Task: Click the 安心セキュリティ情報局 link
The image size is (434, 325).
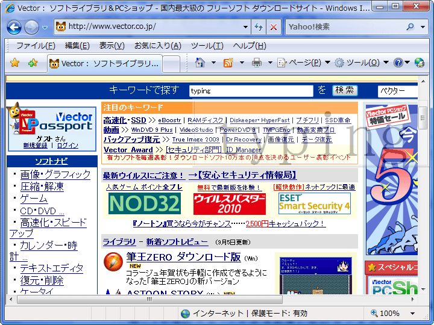Action: tap(243, 175)
